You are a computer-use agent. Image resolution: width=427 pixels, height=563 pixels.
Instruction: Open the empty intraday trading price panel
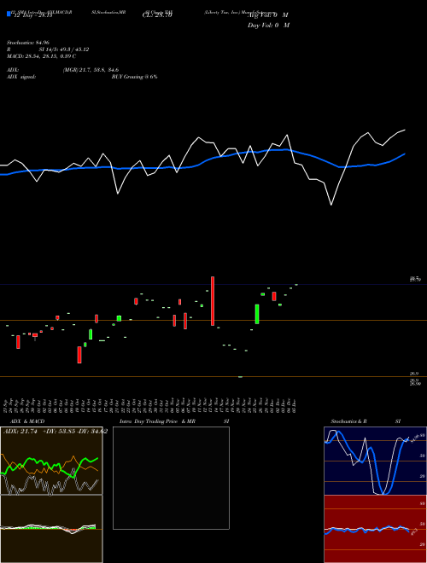tap(171, 478)
